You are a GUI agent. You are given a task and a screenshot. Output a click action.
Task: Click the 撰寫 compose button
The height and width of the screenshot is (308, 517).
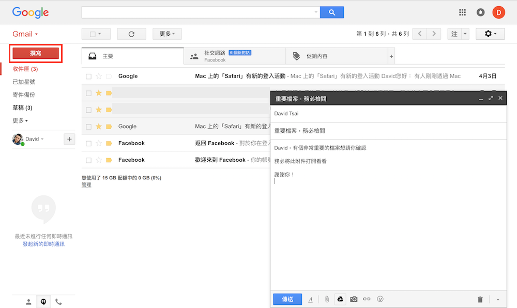click(36, 53)
